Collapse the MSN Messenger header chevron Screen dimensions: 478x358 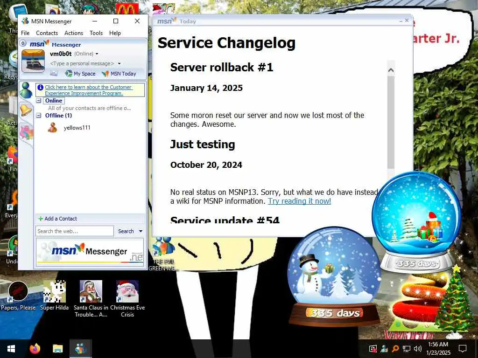[x=23, y=43]
